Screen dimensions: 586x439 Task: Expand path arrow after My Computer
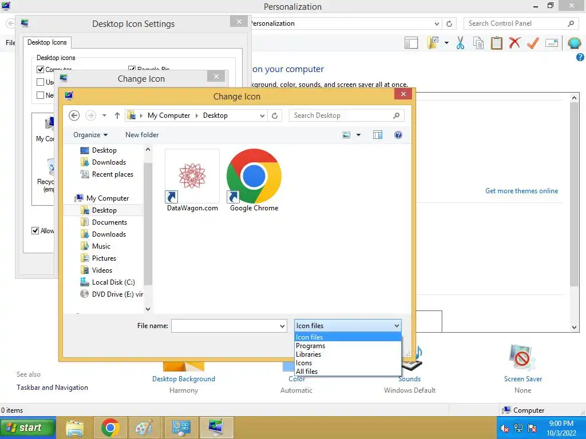click(x=197, y=115)
